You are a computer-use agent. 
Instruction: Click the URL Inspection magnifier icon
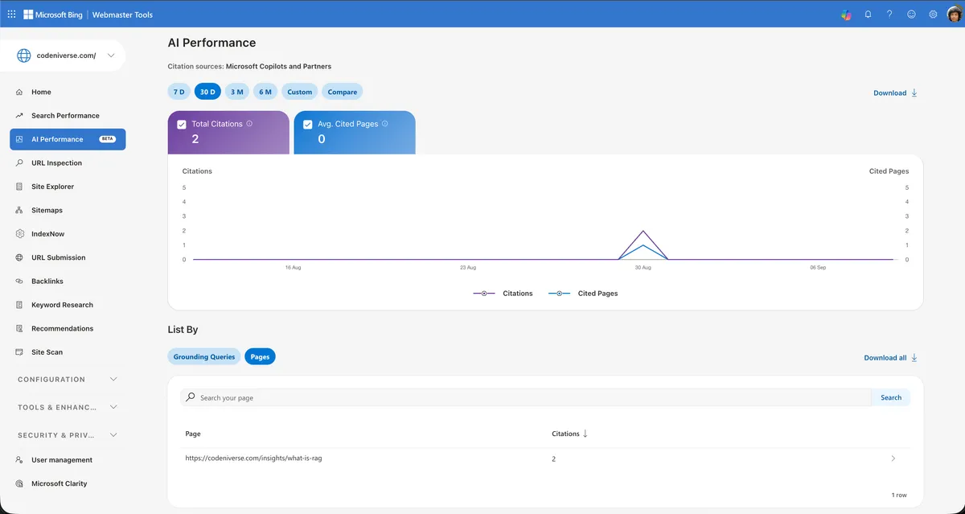[19, 162]
